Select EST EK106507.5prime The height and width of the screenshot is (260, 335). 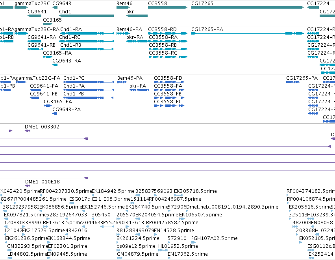click(200, 215)
